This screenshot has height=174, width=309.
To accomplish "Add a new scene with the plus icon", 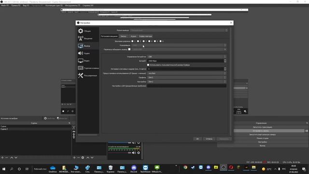I will point(2,158).
